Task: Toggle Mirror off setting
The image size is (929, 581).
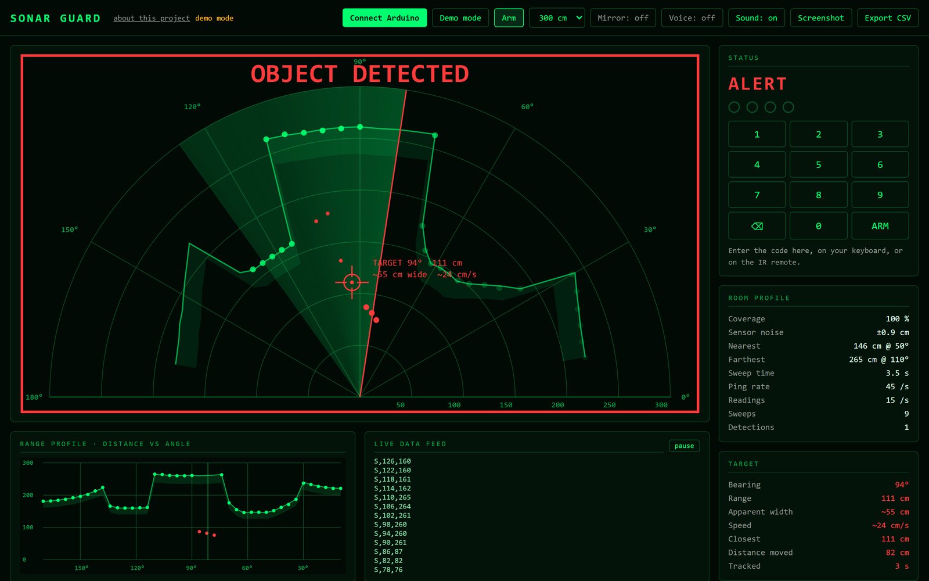Action: click(623, 18)
